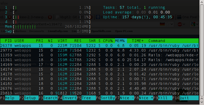The image size is (204, 105).
Task: Open the Documents bookmark in Firefox
Action: point(37,31)
